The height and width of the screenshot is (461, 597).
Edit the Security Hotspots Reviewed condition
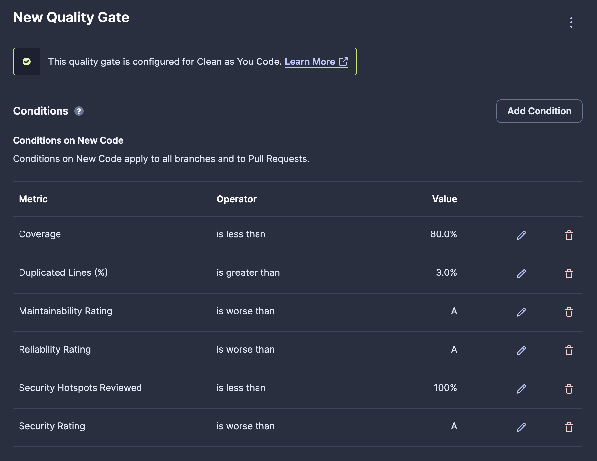tap(521, 389)
